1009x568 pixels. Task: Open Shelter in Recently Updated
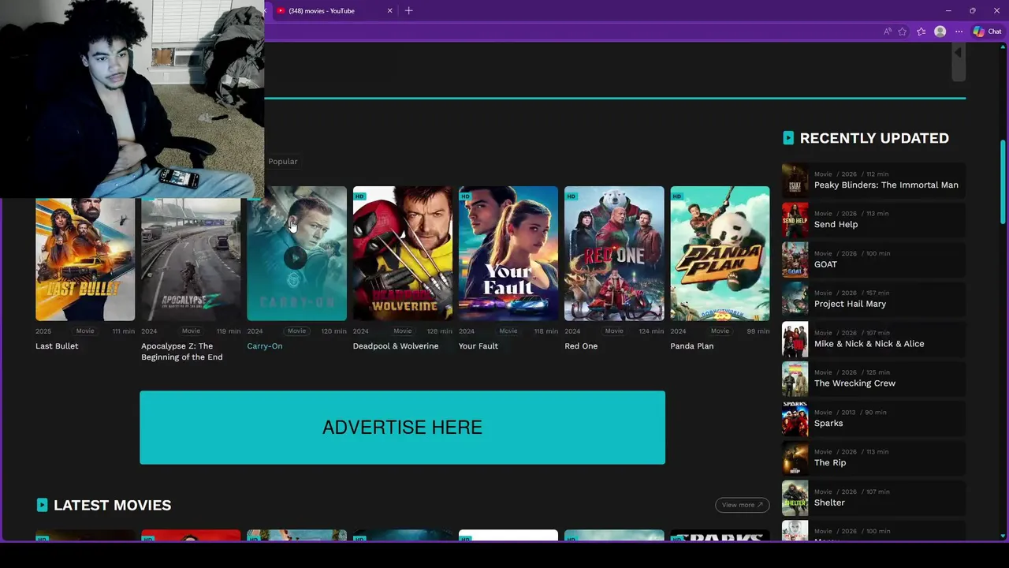pos(873,498)
